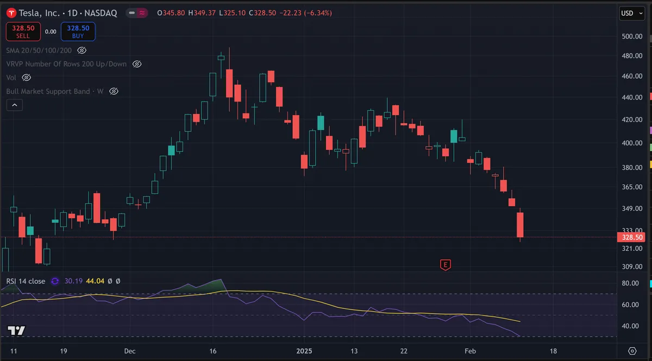
Task: Click the 328.50 current price label
Action: pos(631,237)
